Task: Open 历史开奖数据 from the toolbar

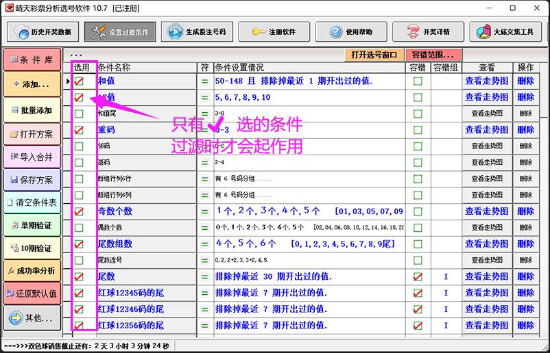Action: [44, 32]
